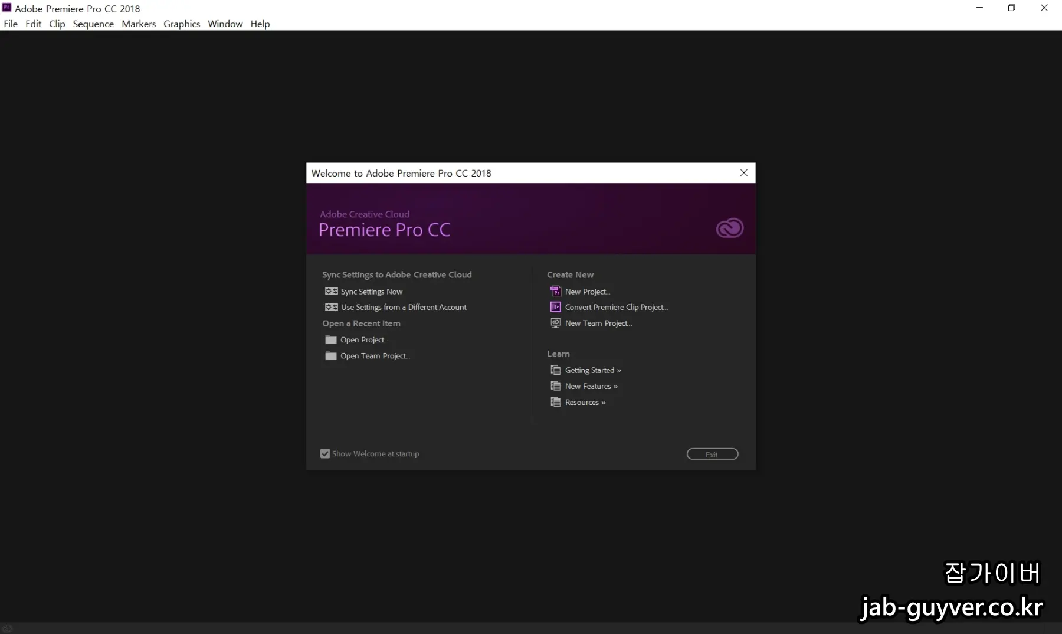The image size is (1062, 634).
Task: Open Getting Started » link
Action: click(x=593, y=370)
